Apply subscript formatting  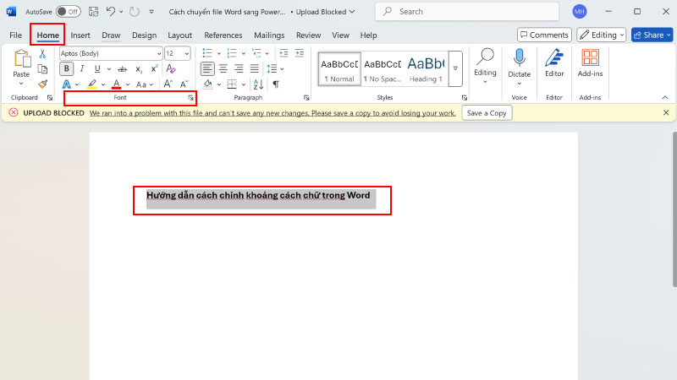pyautogui.click(x=138, y=69)
